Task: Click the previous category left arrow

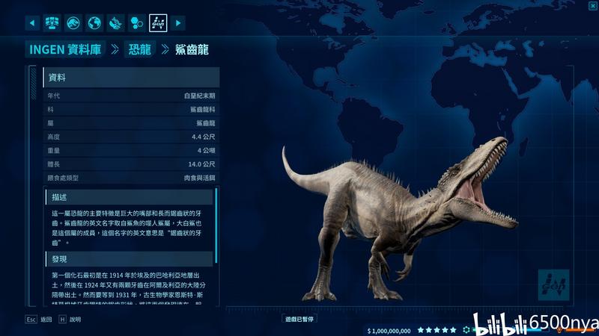Action: 32,23
